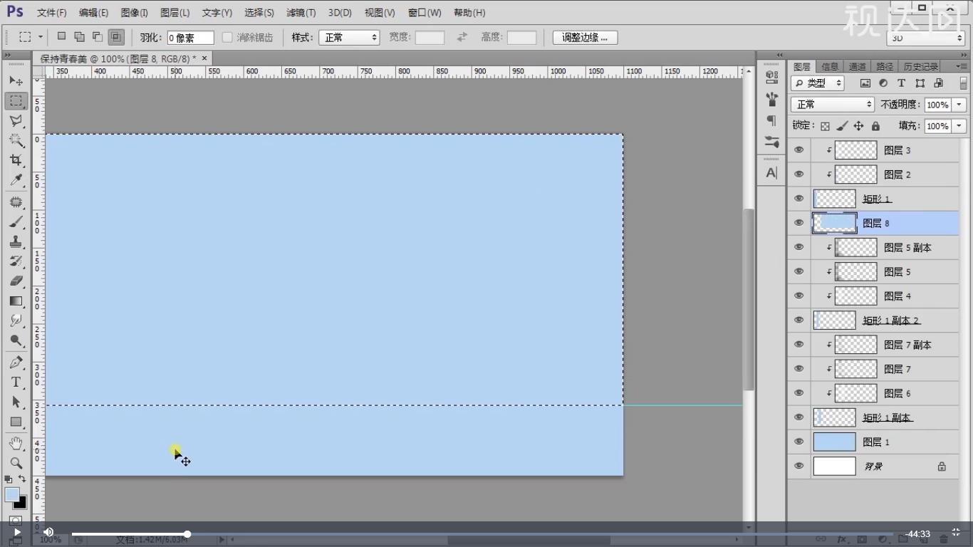
Task: Open the blend mode 正常 dropdown
Action: (832, 105)
